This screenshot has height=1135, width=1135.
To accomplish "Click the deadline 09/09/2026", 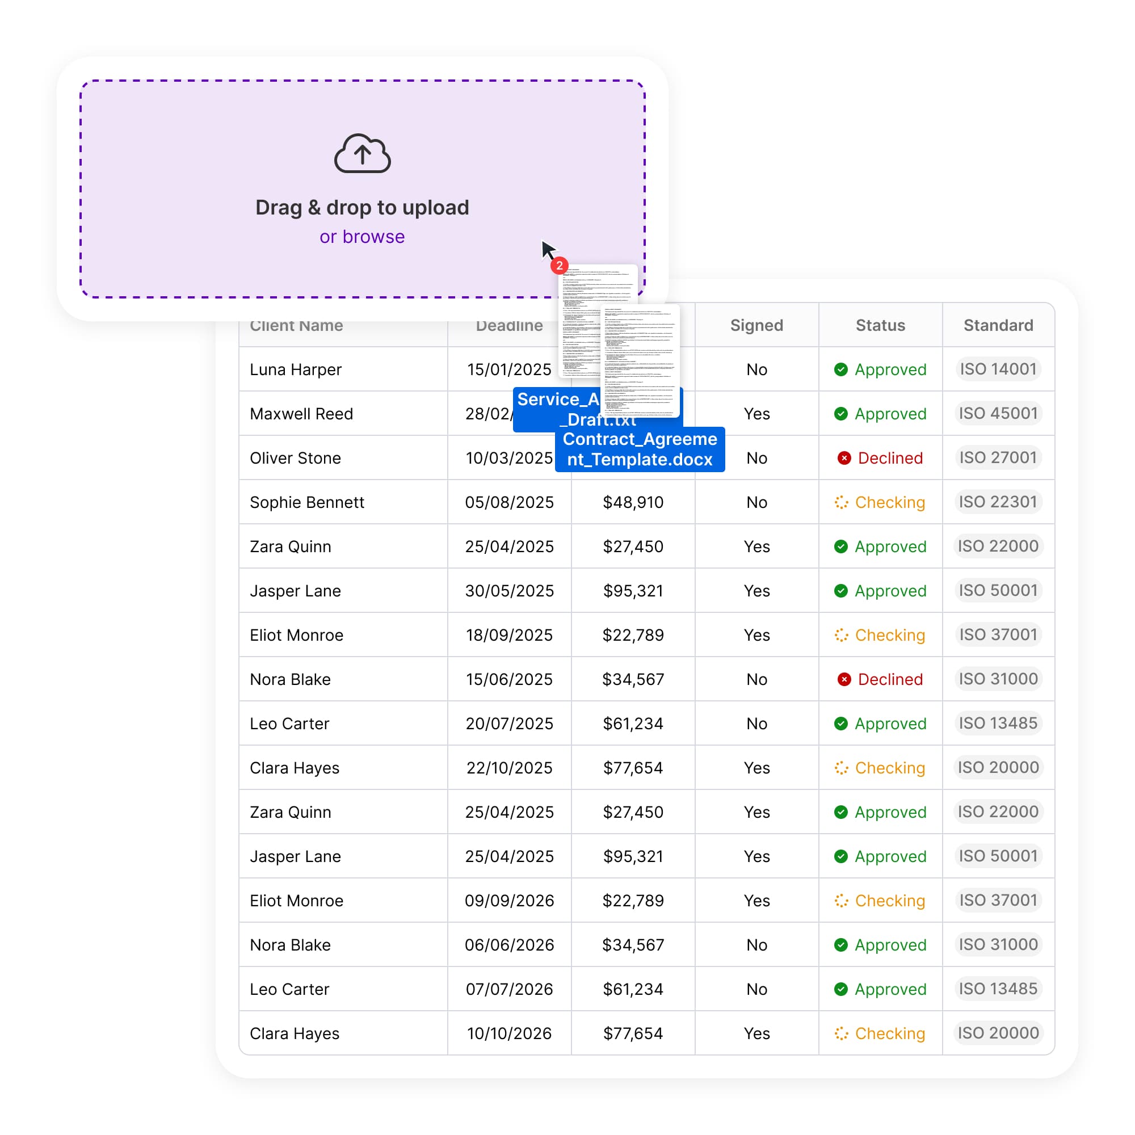I will pos(510,901).
